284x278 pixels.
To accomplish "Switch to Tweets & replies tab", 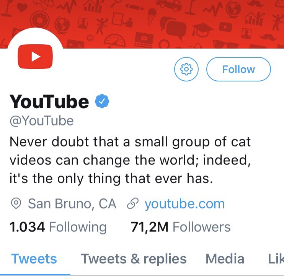I will 134,259.
